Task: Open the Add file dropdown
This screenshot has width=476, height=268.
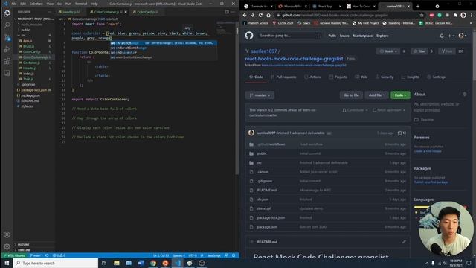Action: [376, 95]
